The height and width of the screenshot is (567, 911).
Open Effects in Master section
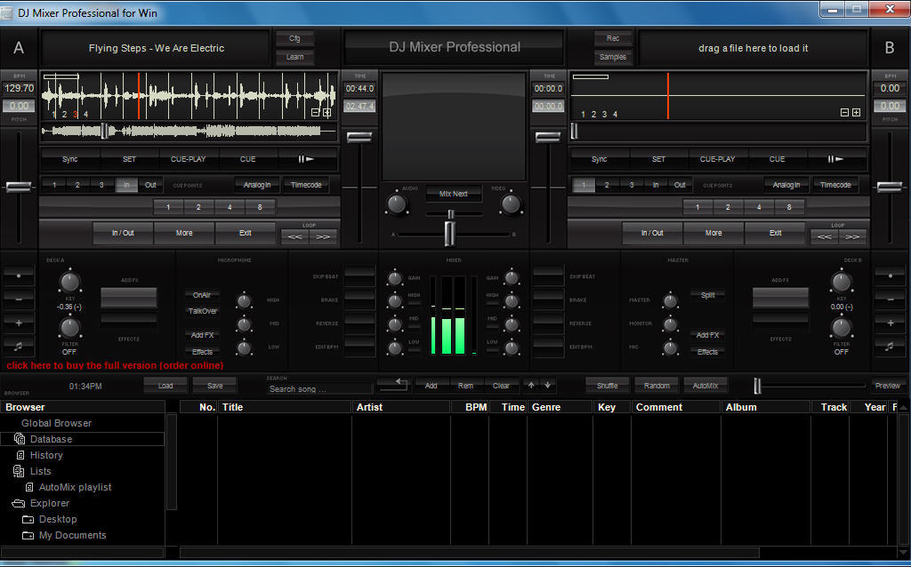click(x=707, y=352)
